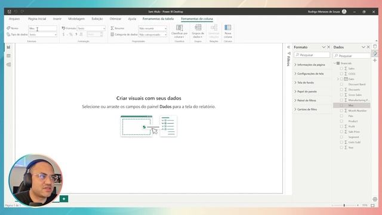Close the Formato pane
Screen dimensions: 382x215
[329, 47]
